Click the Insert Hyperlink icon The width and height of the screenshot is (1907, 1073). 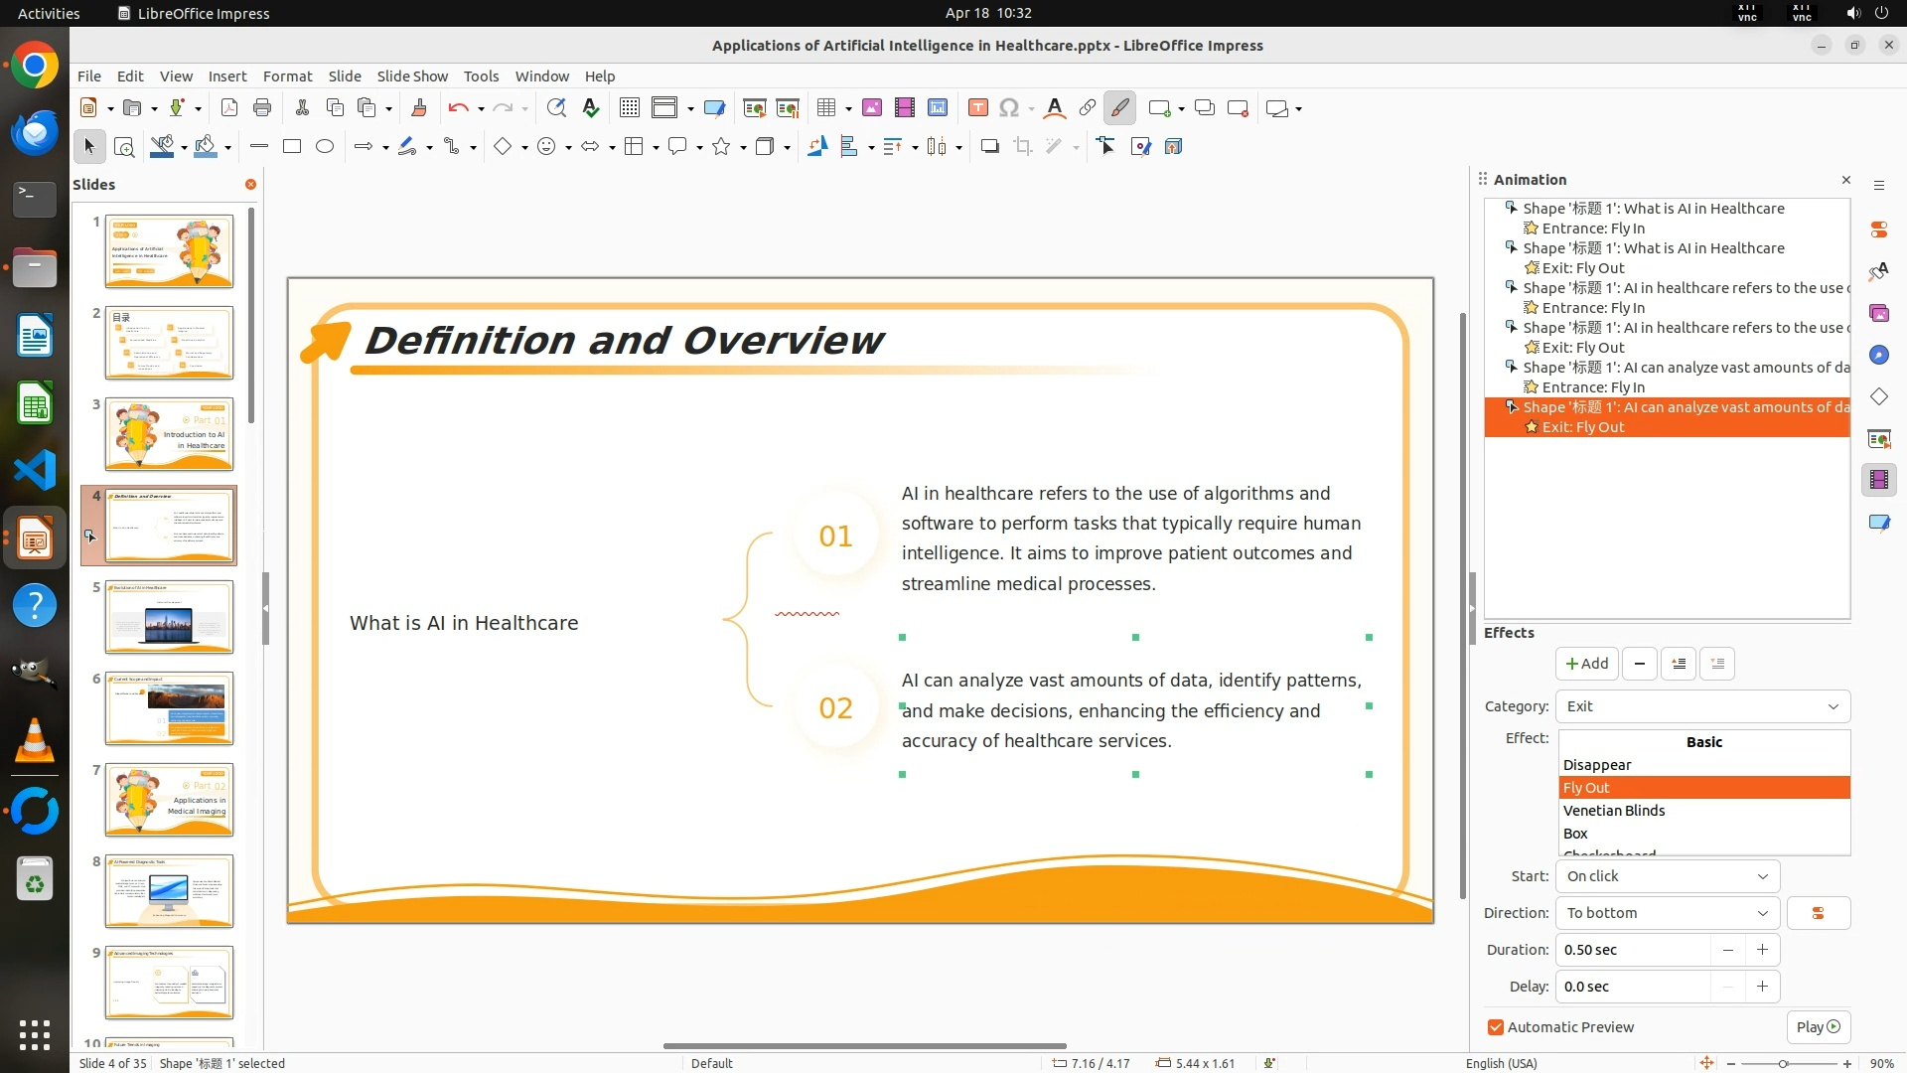(x=1088, y=108)
